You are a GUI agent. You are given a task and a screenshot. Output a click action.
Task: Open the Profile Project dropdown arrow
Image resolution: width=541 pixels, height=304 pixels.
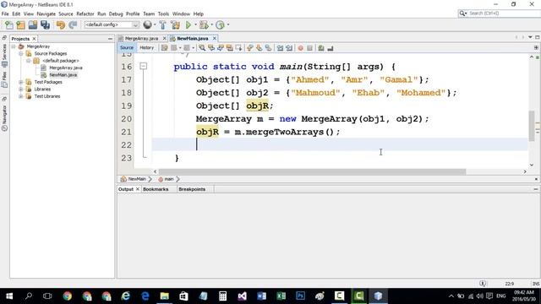(x=227, y=24)
